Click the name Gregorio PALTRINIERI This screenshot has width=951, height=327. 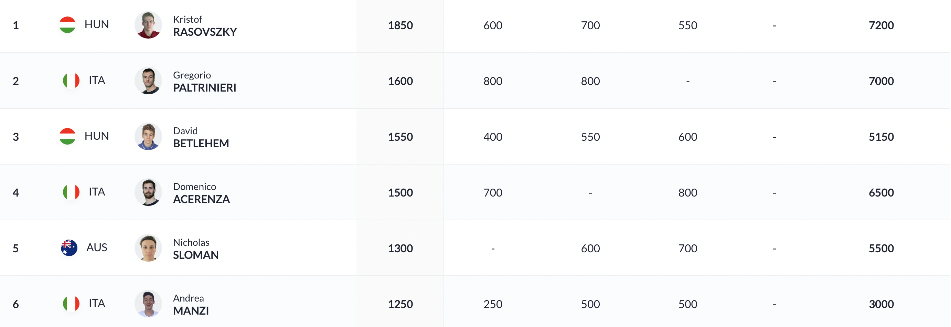pos(204,82)
